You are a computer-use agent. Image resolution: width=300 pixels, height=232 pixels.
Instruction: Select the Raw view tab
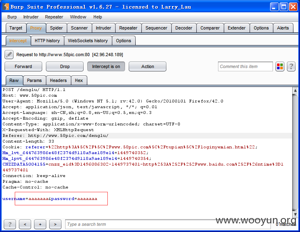[14, 80]
